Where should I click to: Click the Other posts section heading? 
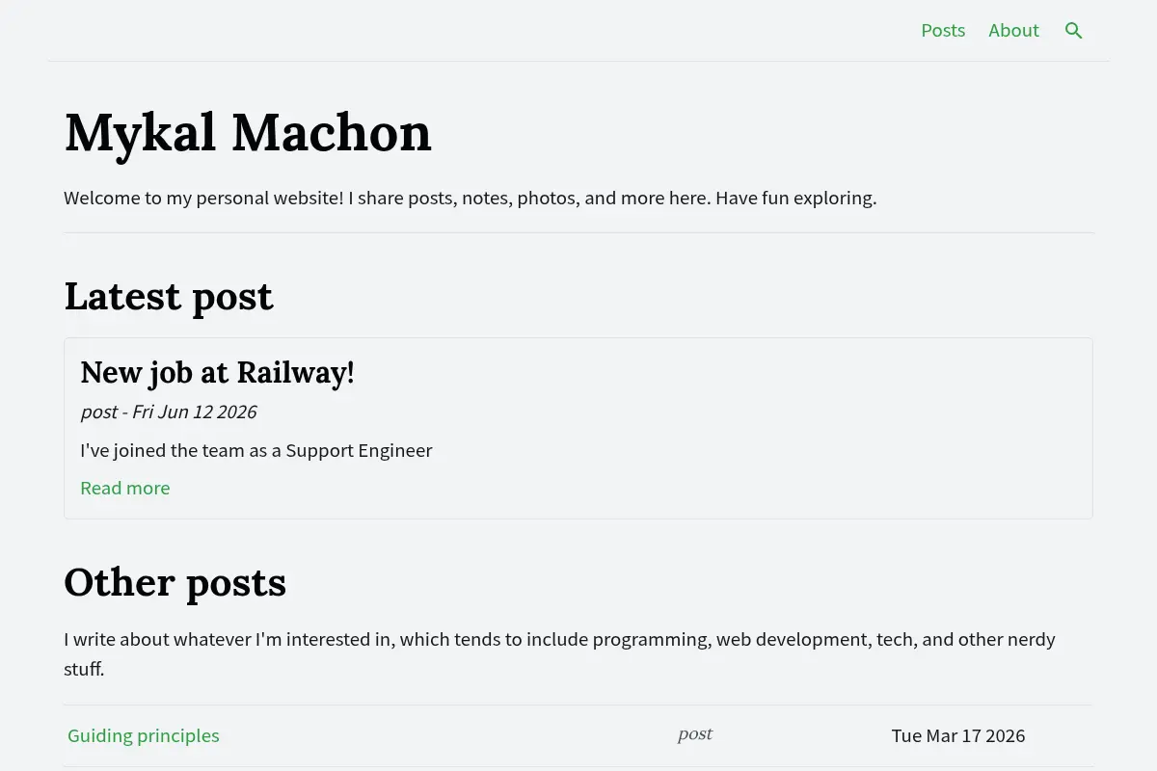[175, 582]
